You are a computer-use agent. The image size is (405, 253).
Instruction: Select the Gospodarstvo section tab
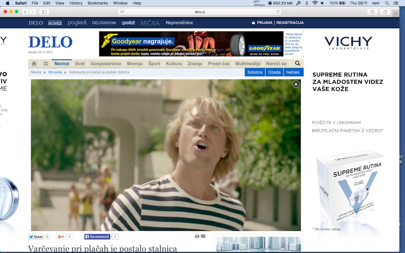(x=106, y=64)
